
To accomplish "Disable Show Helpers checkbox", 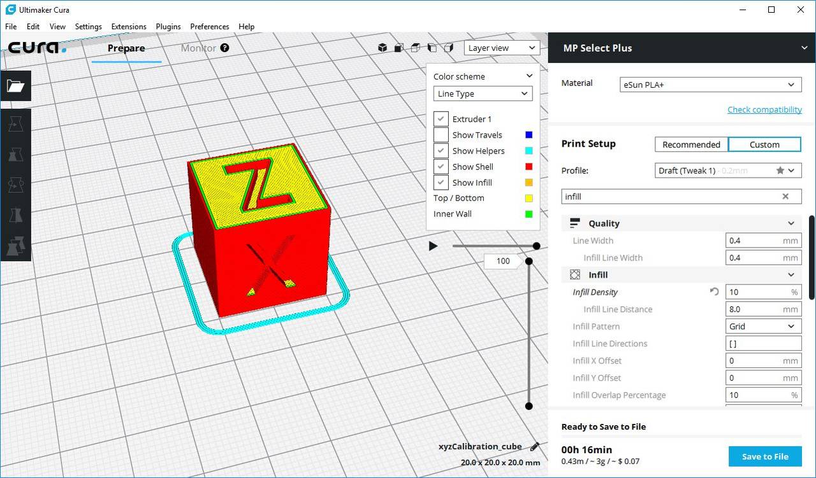I will pos(441,151).
